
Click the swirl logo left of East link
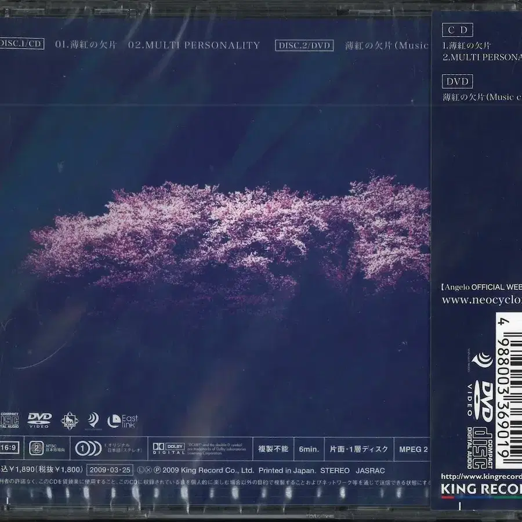tap(93, 420)
